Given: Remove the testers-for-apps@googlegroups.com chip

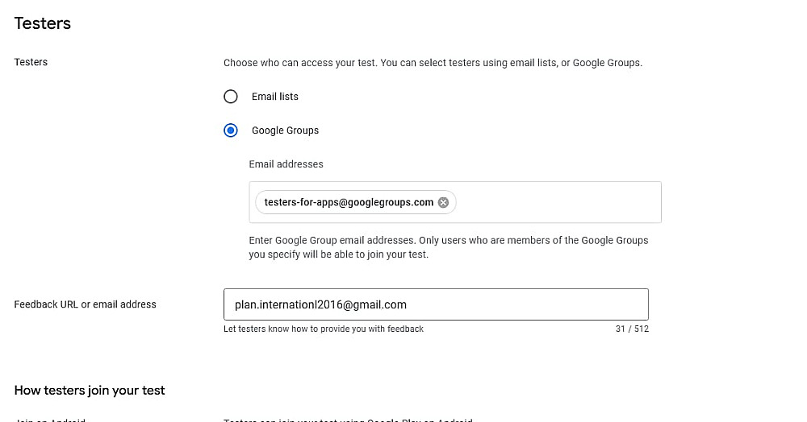Looking at the screenshot, I should 443,203.
